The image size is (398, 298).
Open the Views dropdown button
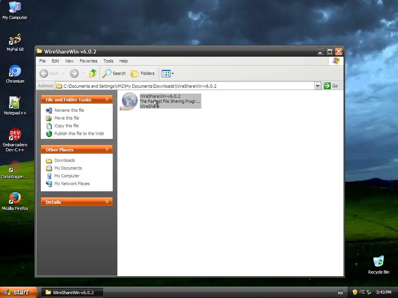click(168, 73)
